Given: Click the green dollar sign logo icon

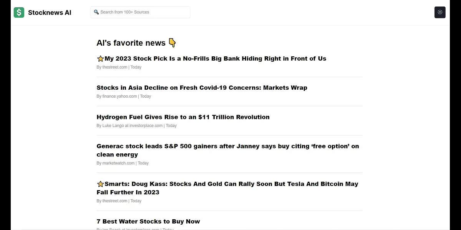Looking at the screenshot, I should point(19,12).
